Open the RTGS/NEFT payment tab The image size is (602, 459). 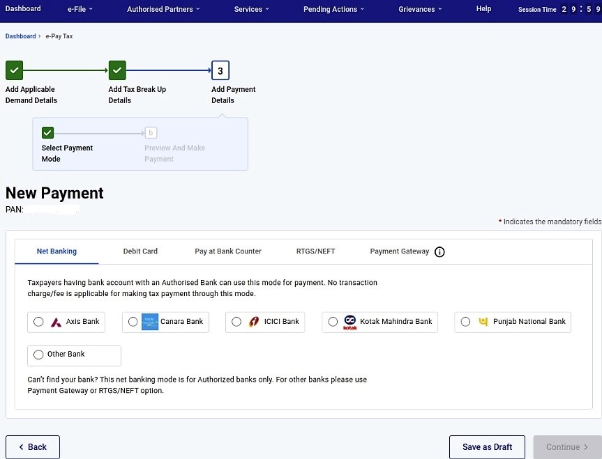click(315, 251)
